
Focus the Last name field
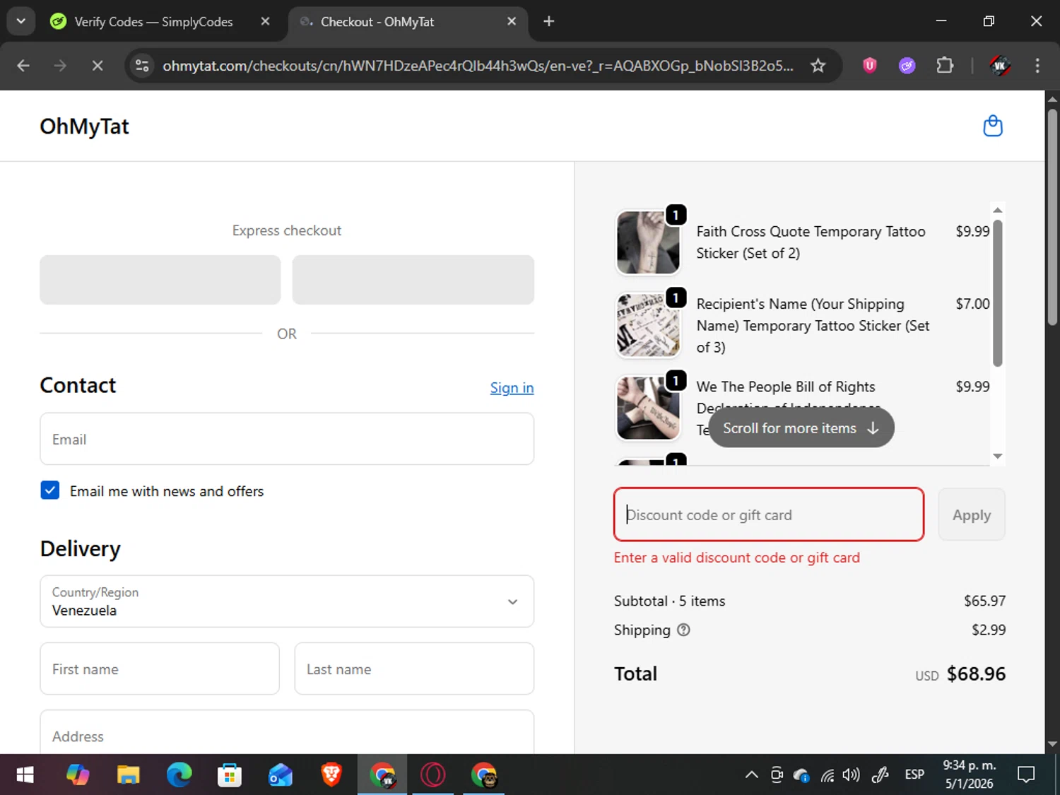pyautogui.click(x=414, y=669)
